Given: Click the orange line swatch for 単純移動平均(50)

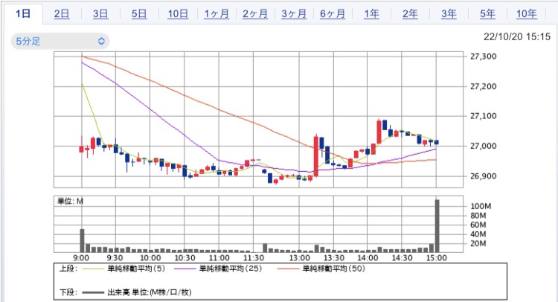Looking at the screenshot, I should tap(288, 269).
